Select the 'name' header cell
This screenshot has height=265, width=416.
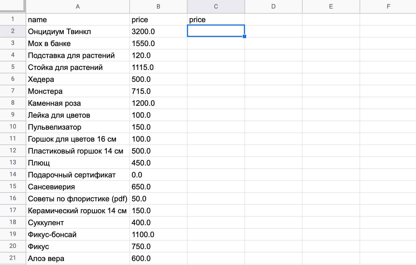pos(78,20)
